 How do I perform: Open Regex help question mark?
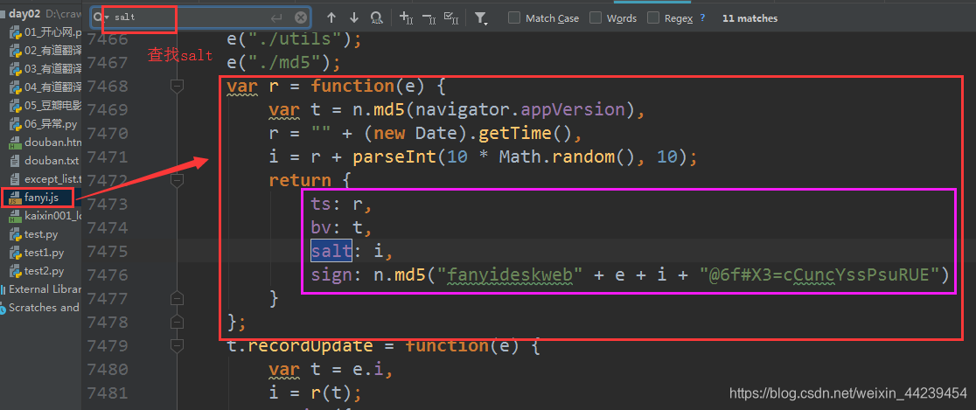pyautogui.click(x=703, y=18)
